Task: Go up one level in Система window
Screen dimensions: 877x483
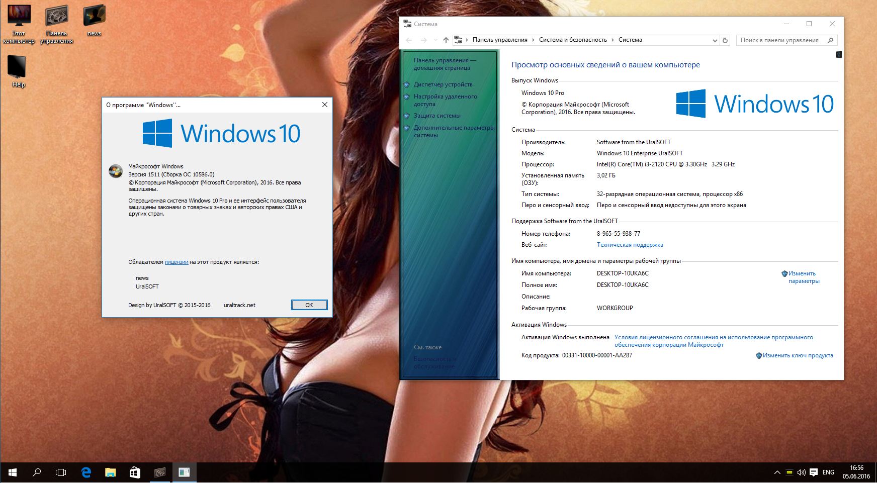Action: click(x=446, y=40)
